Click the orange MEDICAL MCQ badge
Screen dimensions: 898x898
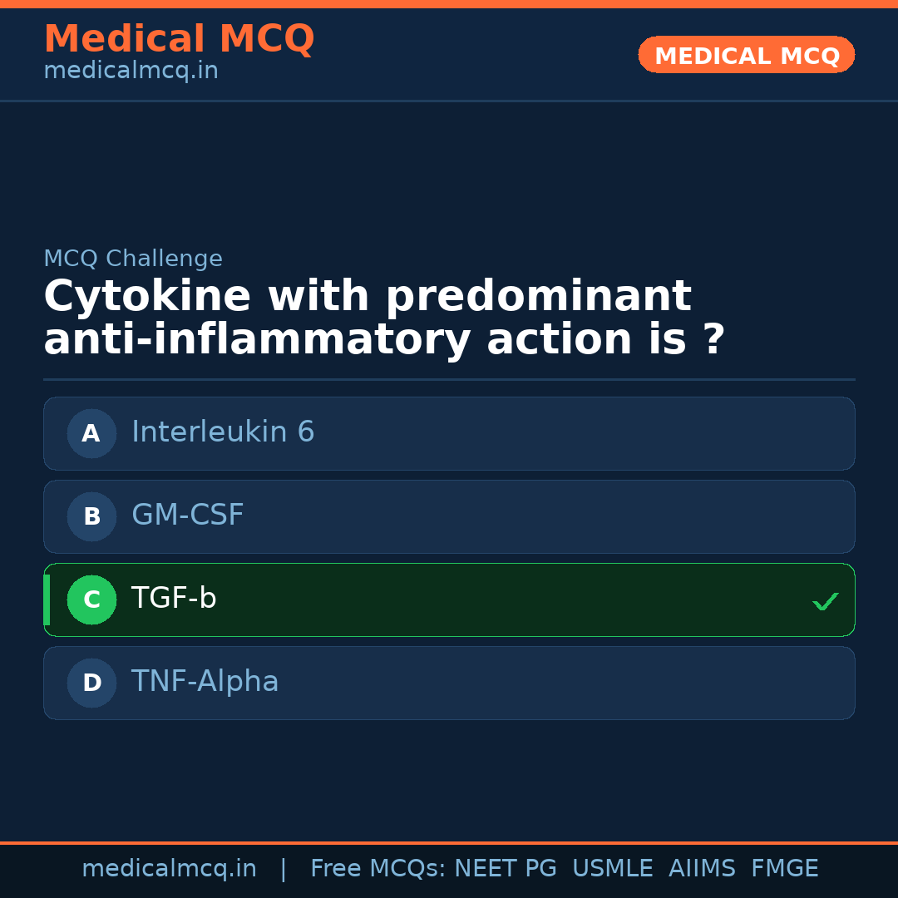pyautogui.click(x=746, y=56)
